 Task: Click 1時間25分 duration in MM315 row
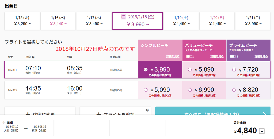click(116, 90)
